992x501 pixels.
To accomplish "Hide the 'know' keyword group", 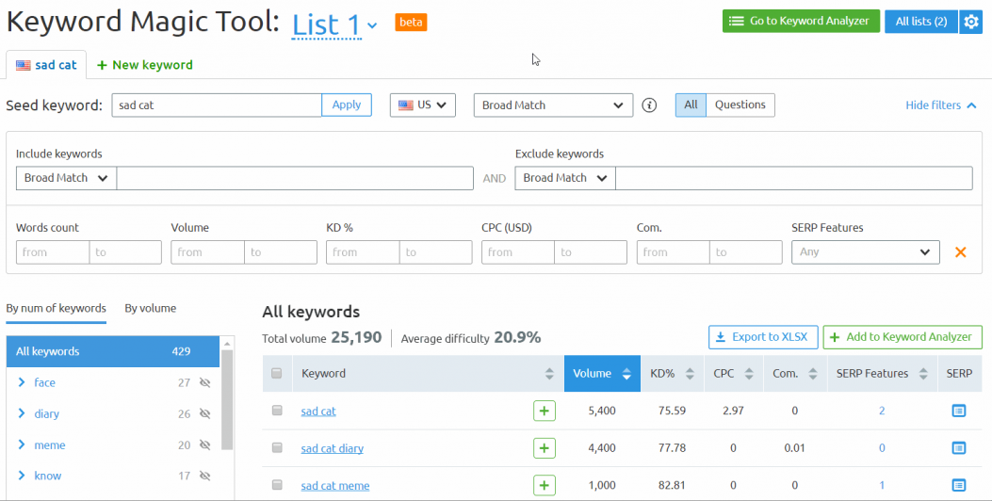I will (204, 476).
